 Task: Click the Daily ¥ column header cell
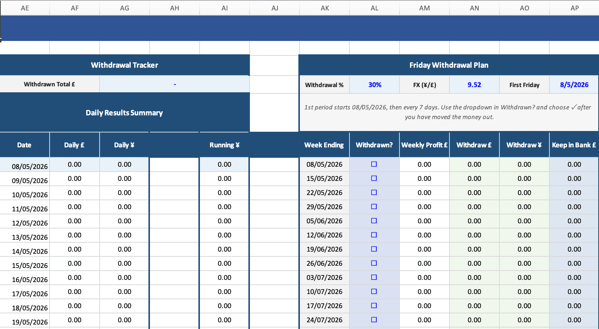125,145
